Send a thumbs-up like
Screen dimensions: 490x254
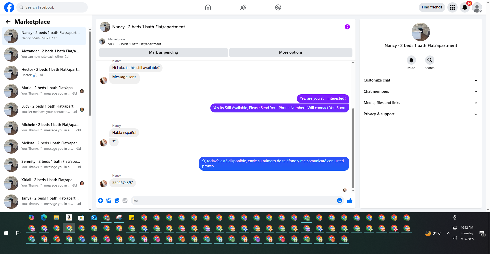point(350,201)
